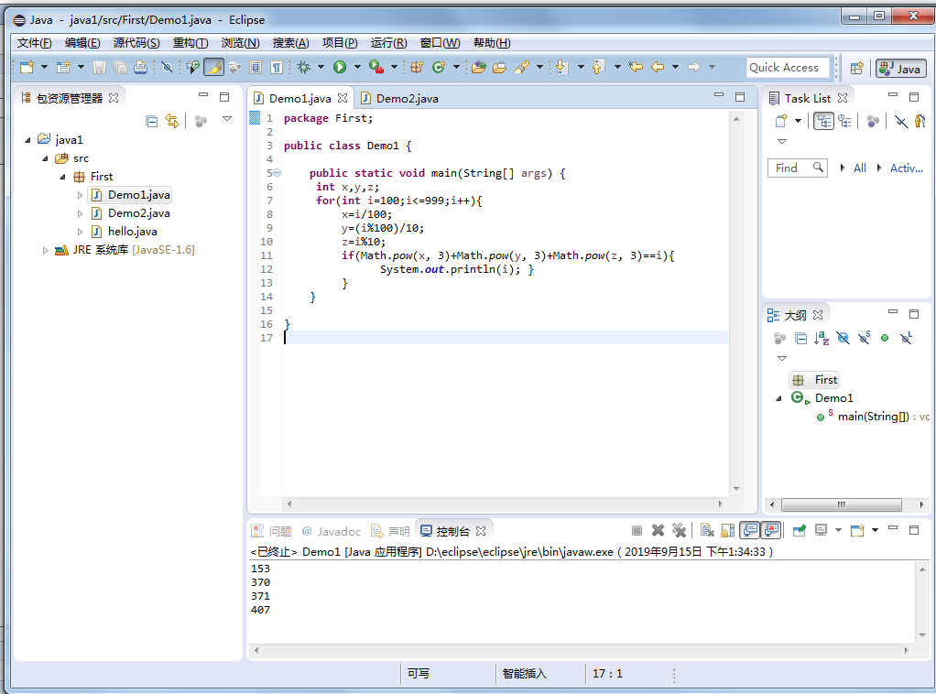Click the Java perspective button
936x694 pixels.
[901, 69]
